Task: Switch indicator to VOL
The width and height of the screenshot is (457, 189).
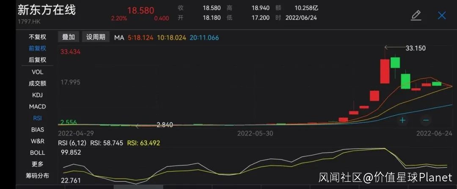Action: point(37,72)
